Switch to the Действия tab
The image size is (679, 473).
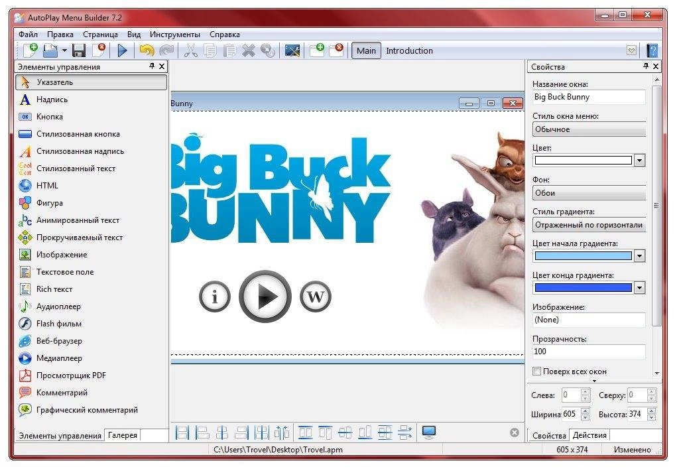pyautogui.click(x=589, y=435)
